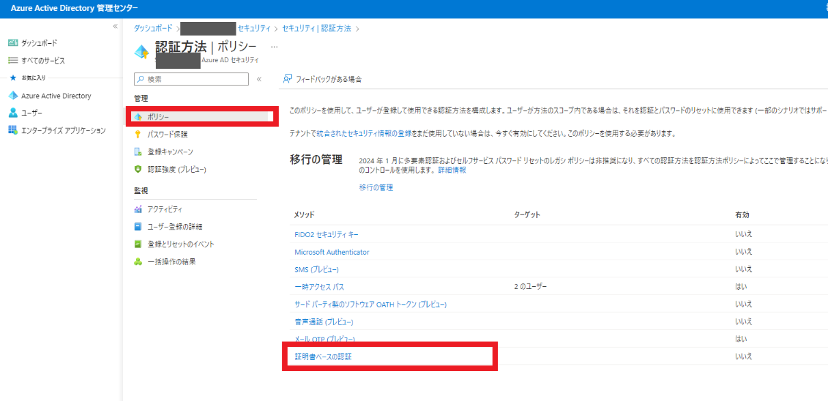This screenshot has width=828, height=401.
Task: Click the 有効 column header
Action: pos(742,215)
